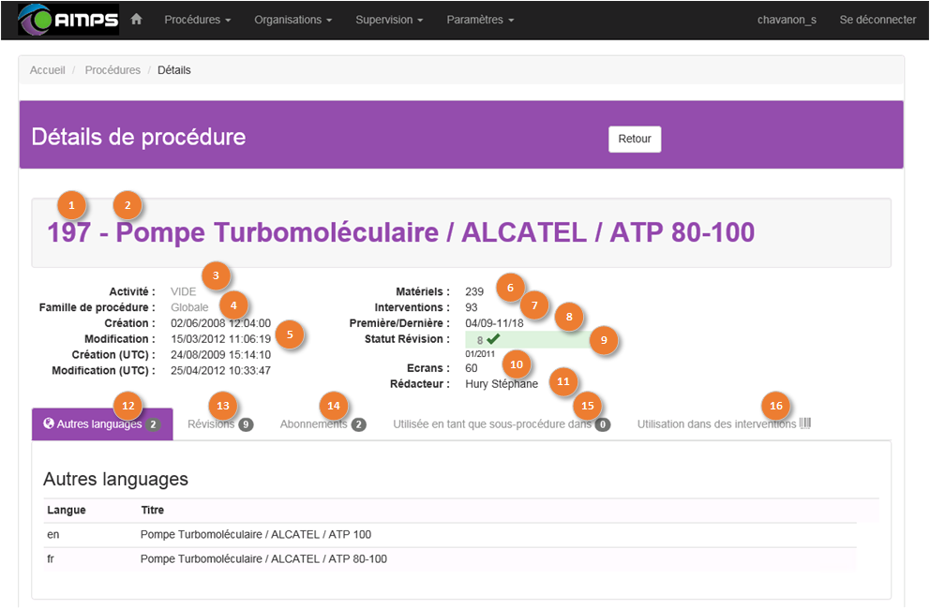Expand the Supervision menu
This screenshot has width=930, height=609.
point(389,20)
